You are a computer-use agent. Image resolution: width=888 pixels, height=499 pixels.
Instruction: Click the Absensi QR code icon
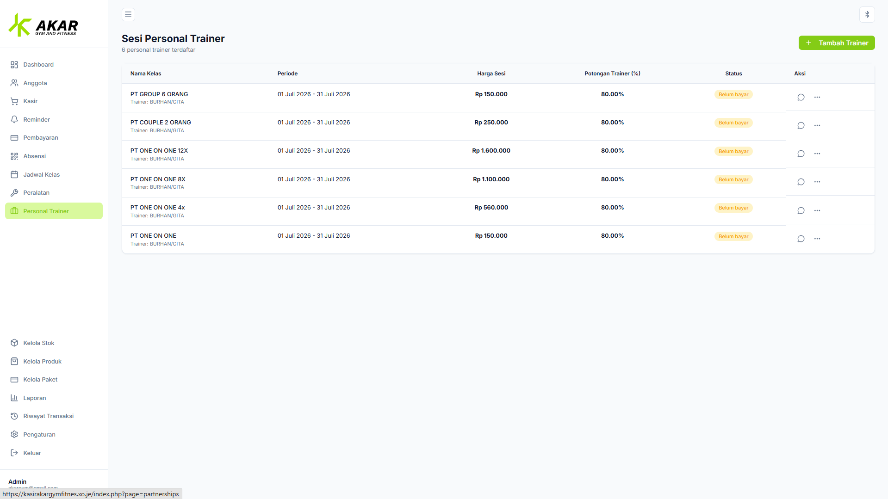click(x=14, y=156)
